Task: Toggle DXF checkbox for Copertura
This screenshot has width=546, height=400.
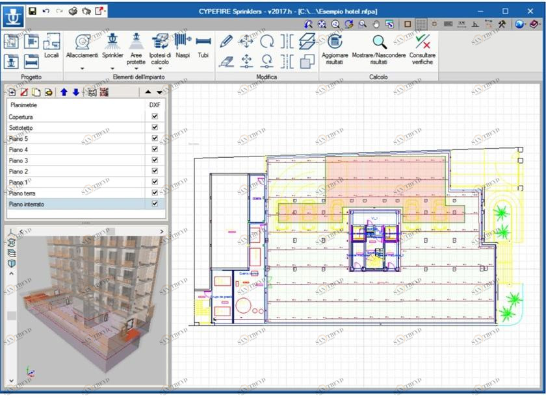Action: [x=155, y=117]
